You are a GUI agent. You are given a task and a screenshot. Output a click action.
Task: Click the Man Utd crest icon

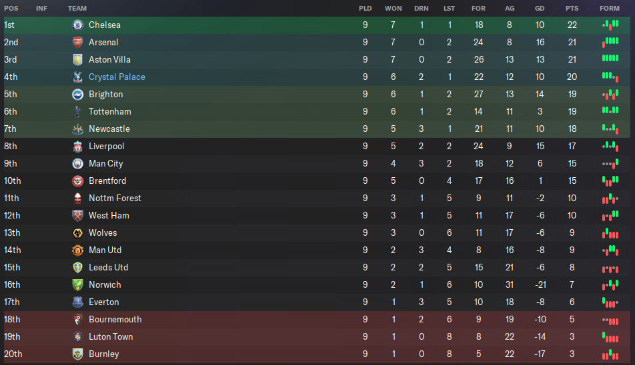pyautogui.click(x=77, y=250)
